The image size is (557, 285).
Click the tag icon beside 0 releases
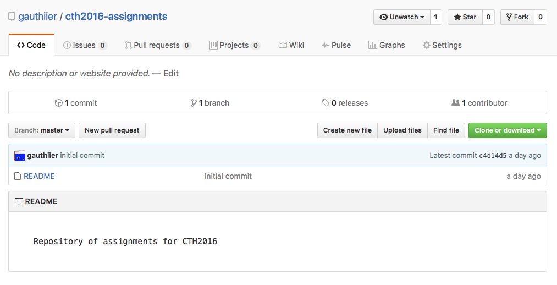point(326,103)
